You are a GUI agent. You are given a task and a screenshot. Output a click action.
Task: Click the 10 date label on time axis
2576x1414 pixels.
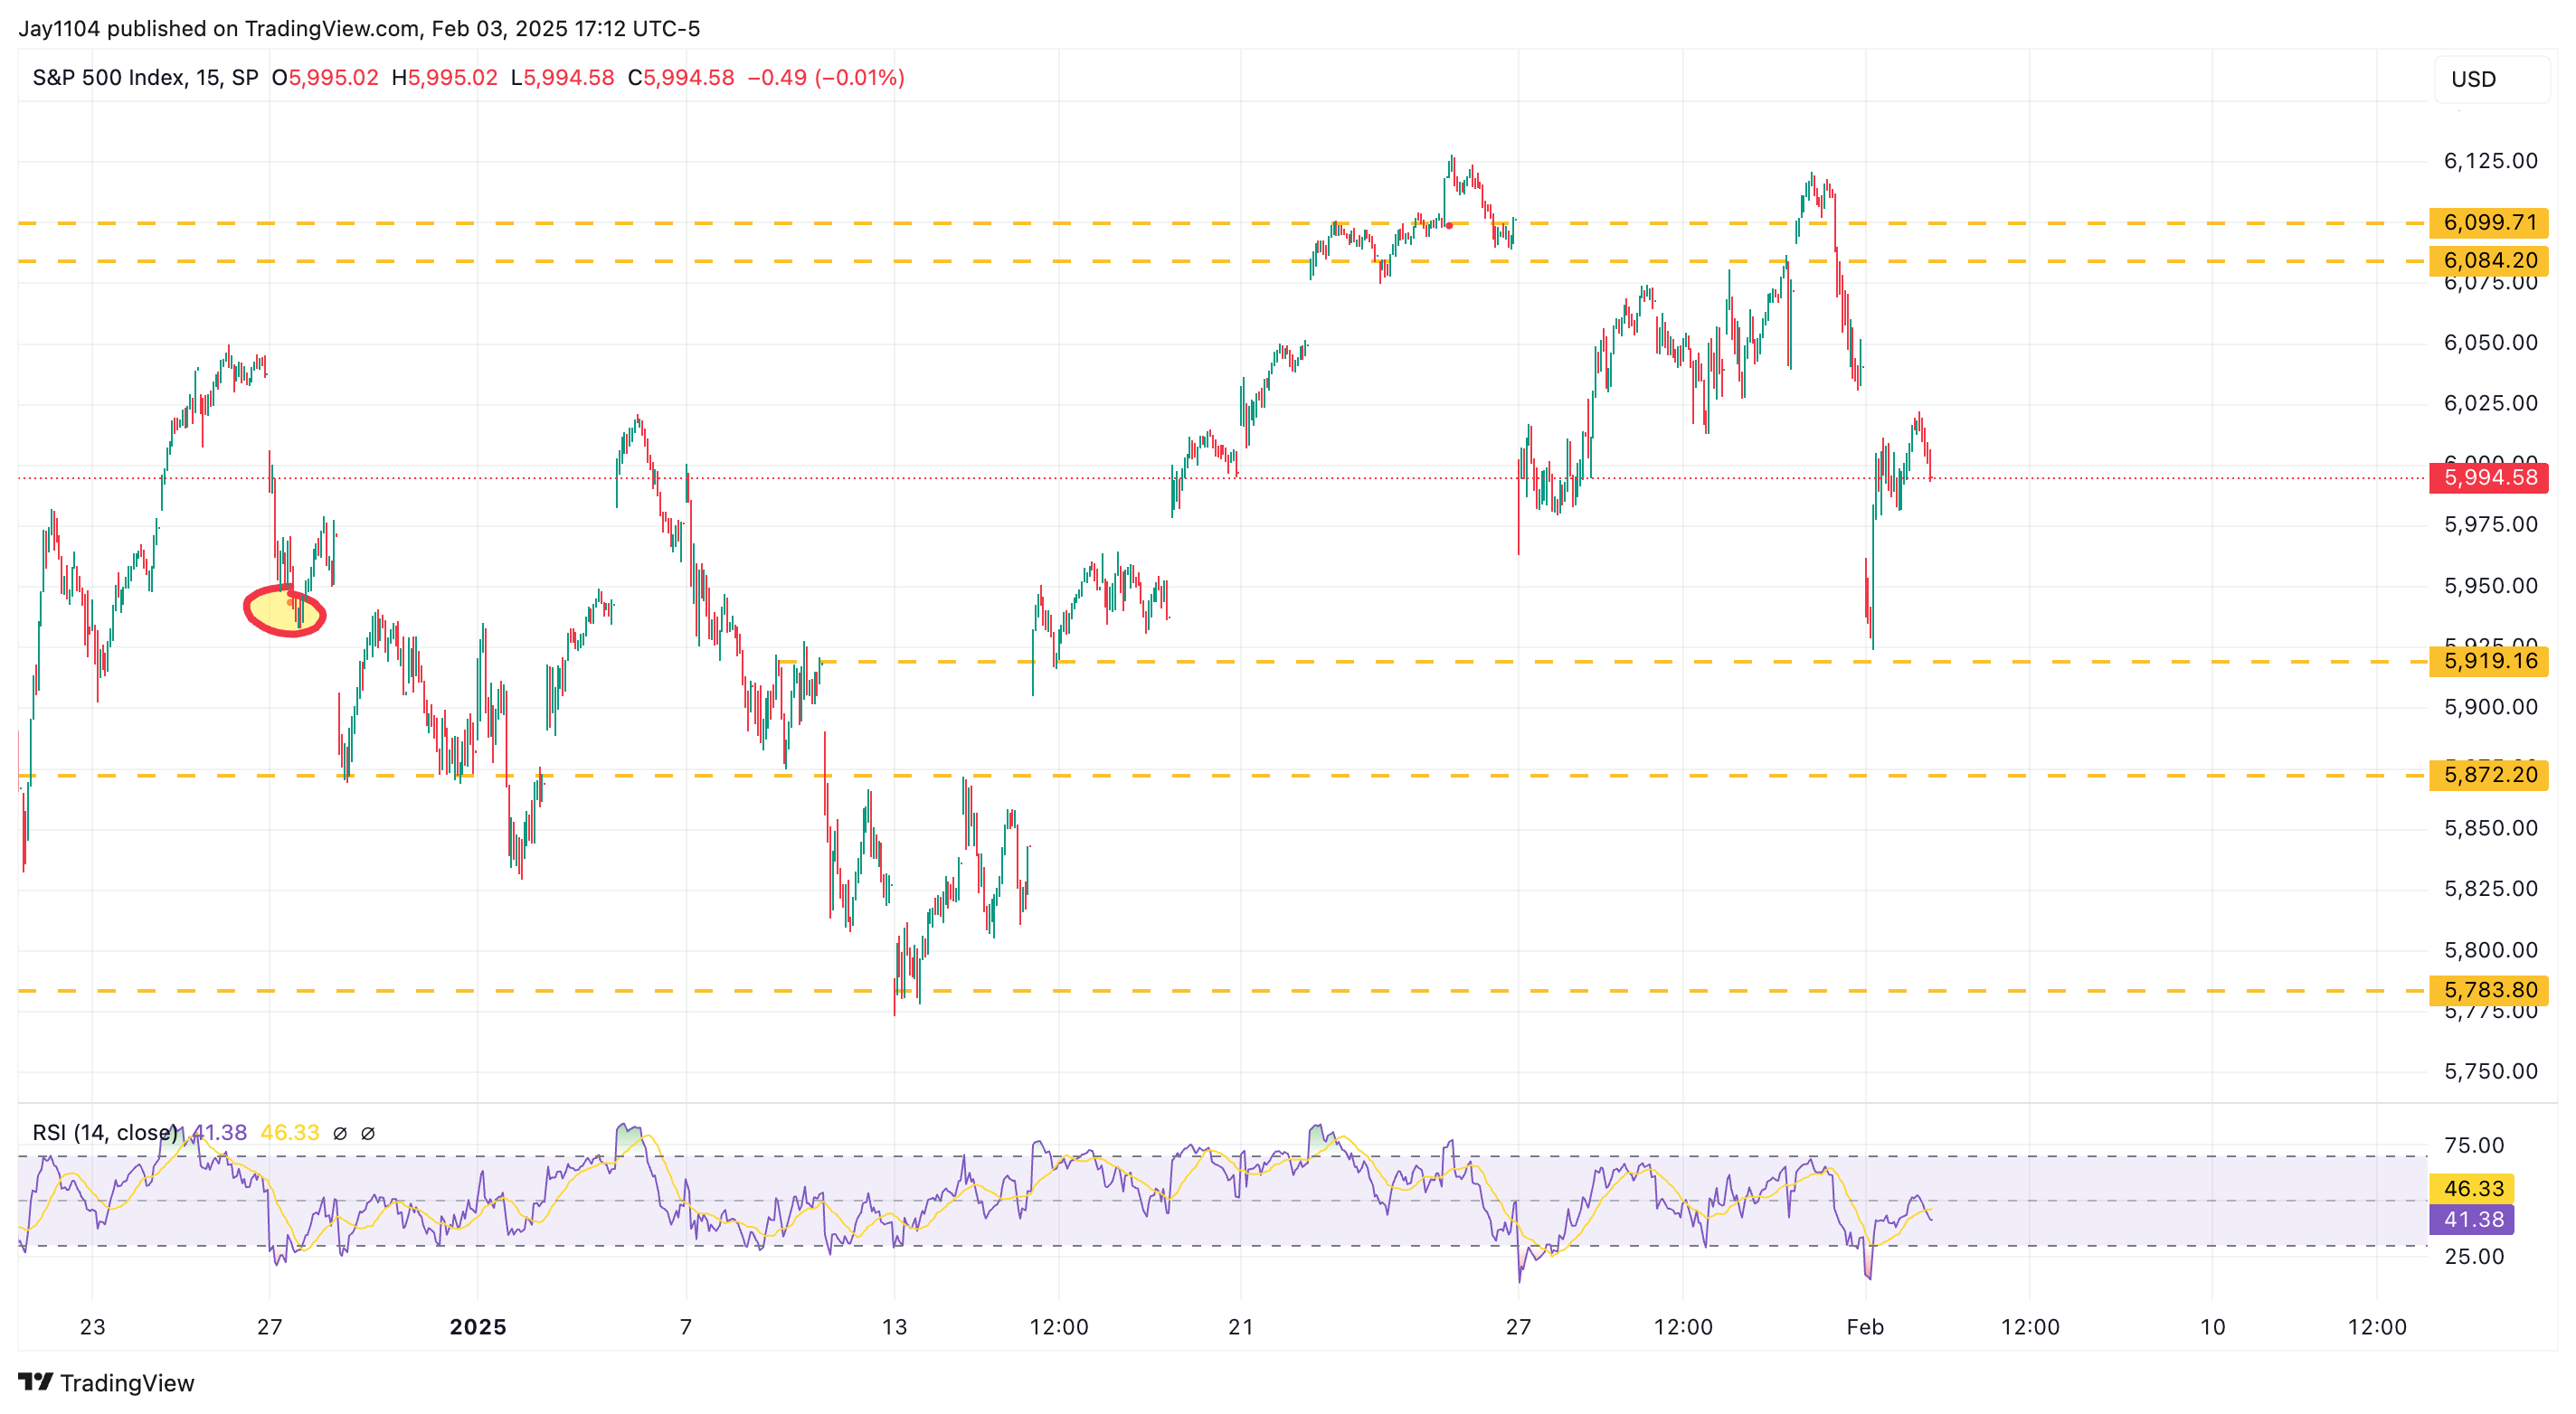2213,1327
